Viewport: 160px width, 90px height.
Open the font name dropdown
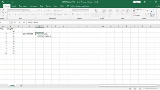click(23, 10)
